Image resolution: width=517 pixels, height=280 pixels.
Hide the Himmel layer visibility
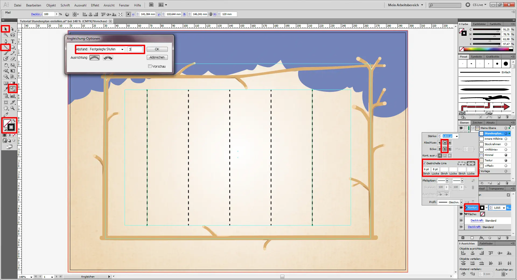(x=461, y=155)
